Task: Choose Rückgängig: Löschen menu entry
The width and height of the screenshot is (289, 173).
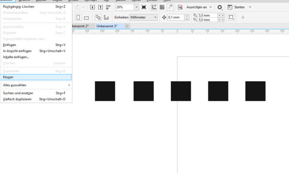Action: tap(36, 6)
